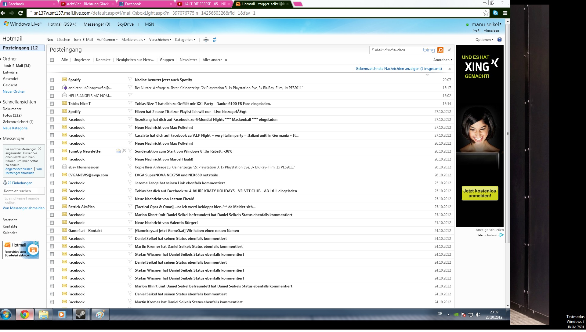Click Löschen in the toolbar

[x=63, y=40]
